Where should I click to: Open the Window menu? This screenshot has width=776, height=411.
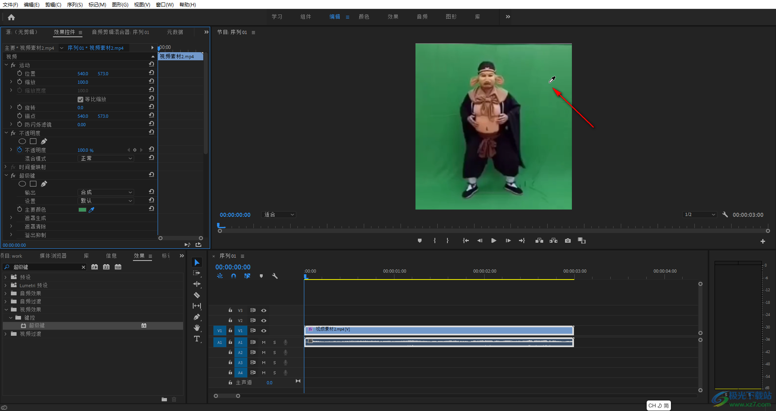click(x=164, y=4)
